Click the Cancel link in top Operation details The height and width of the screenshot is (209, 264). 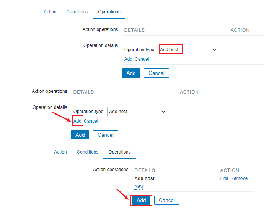(142, 59)
